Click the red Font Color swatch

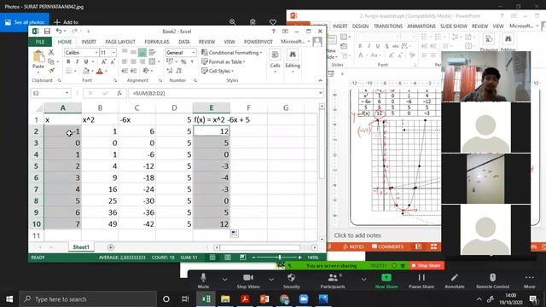pyautogui.click(x=100, y=71)
